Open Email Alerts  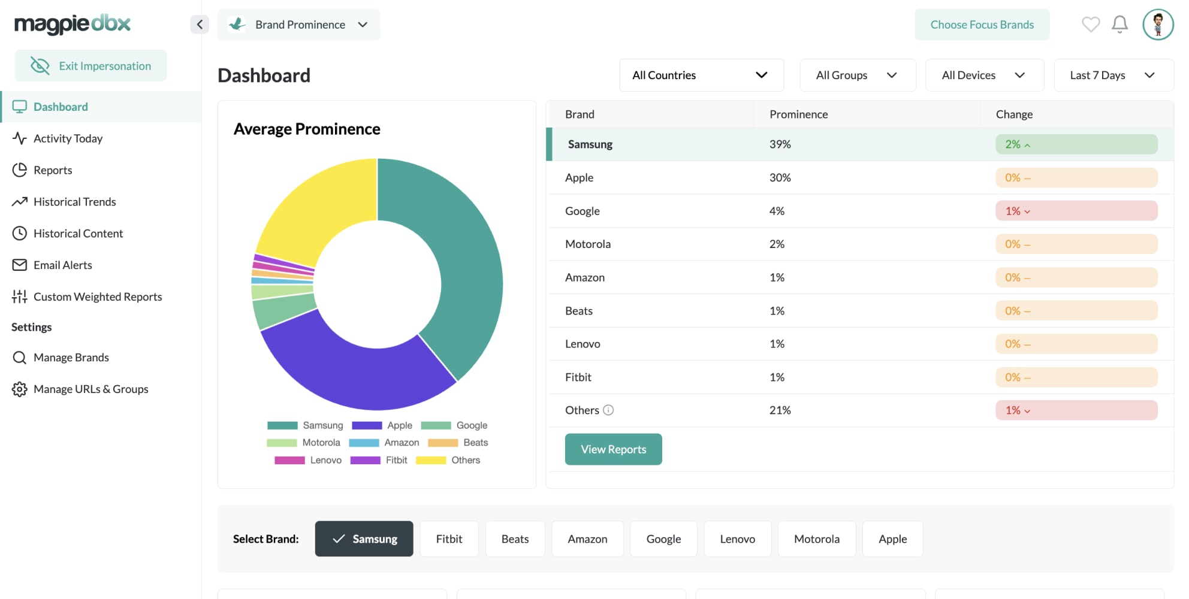pyautogui.click(x=101, y=265)
